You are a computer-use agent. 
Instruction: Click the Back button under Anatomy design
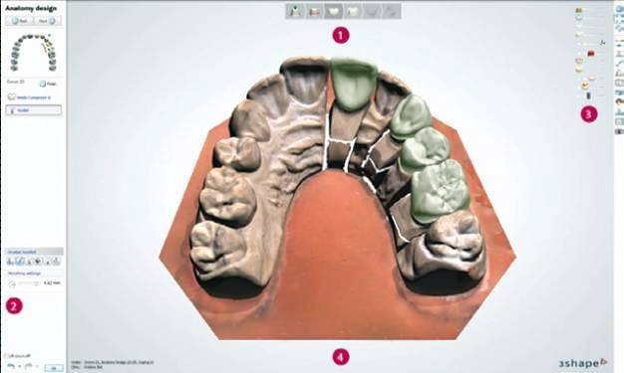pyautogui.click(x=20, y=21)
